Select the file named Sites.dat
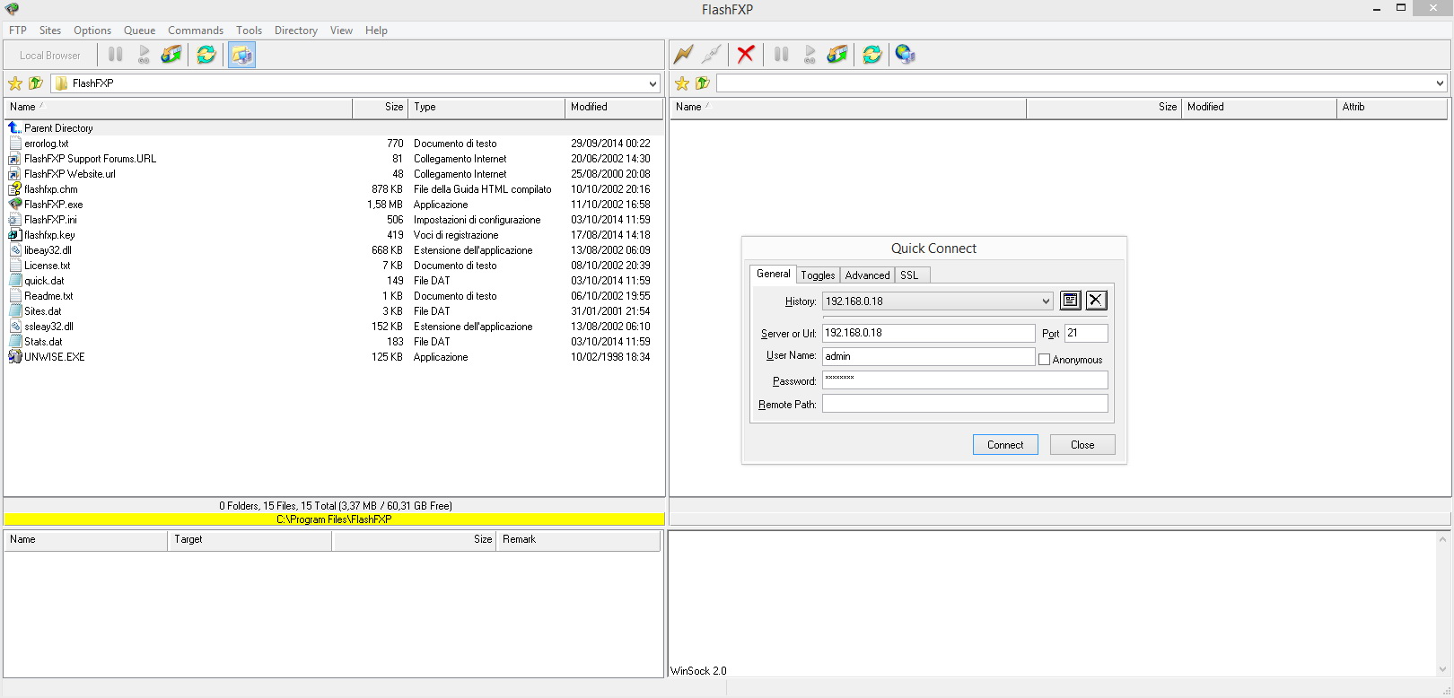 pos(43,311)
